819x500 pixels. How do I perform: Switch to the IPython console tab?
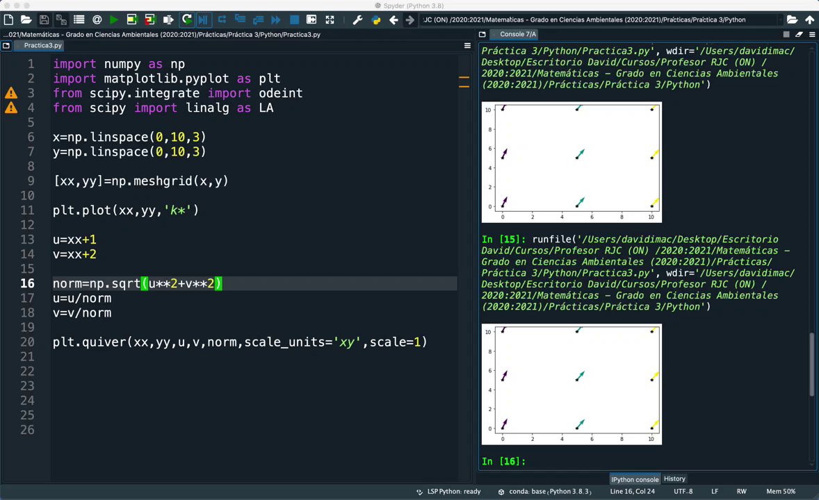pos(635,479)
